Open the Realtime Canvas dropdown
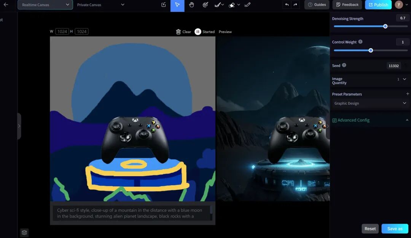Viewport: 411px width, 238px height. pos(45,5)
